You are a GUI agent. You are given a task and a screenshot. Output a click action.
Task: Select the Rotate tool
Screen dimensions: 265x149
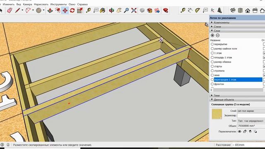[x=72, y=10]
